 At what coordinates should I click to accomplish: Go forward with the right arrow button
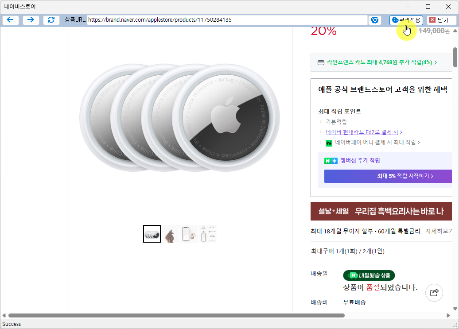(x=31, y=20)
